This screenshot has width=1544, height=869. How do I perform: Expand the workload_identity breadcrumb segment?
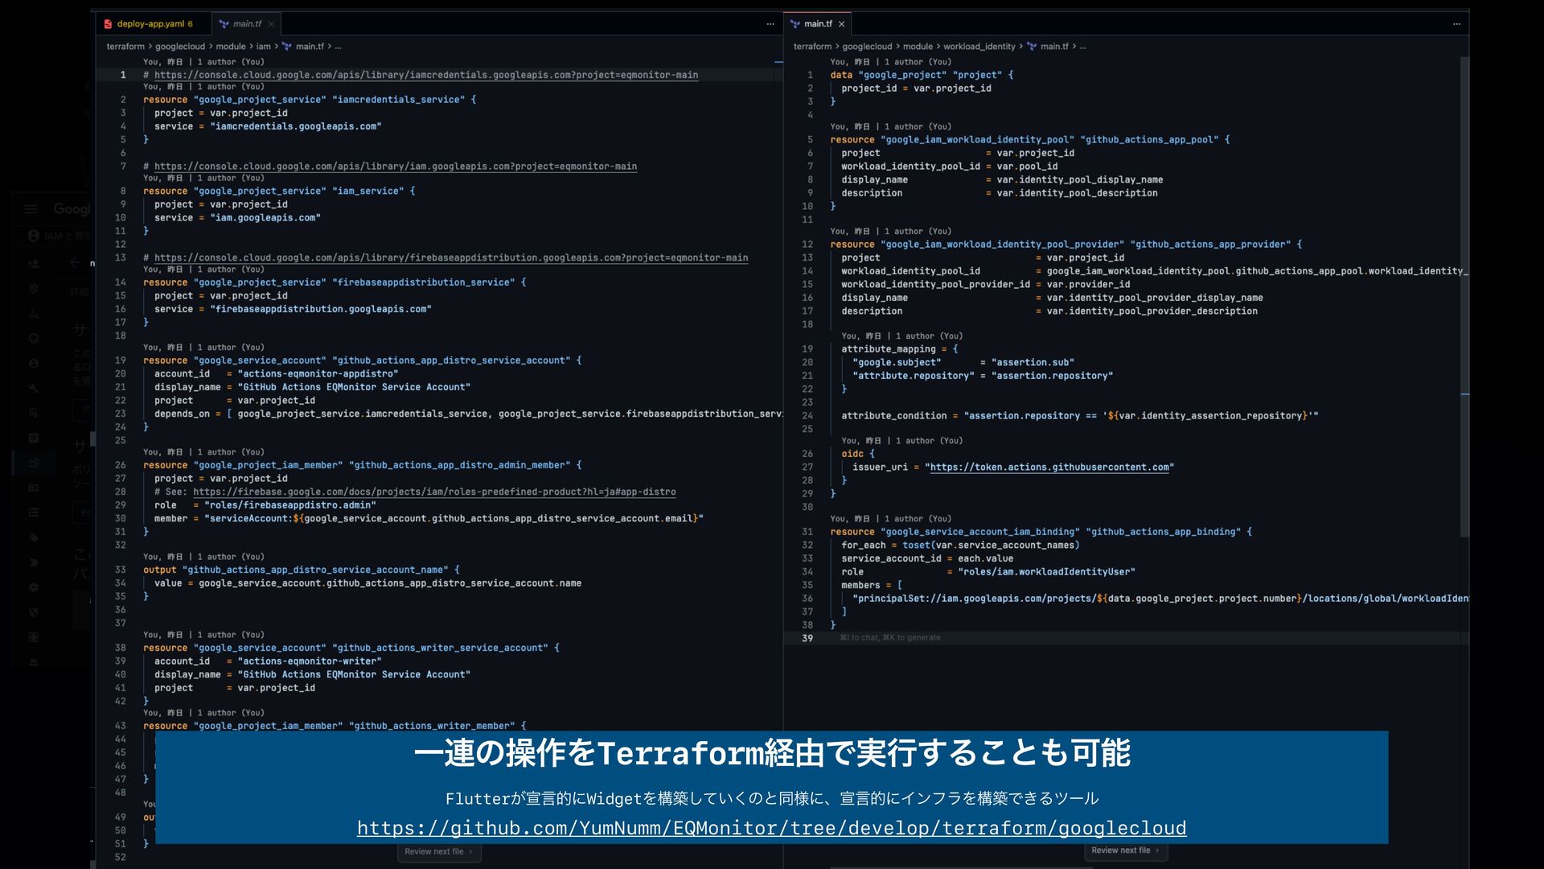(x=979, y=47)
